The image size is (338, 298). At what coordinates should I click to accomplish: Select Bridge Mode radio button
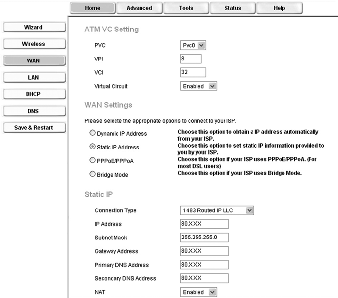pos(92,174)
